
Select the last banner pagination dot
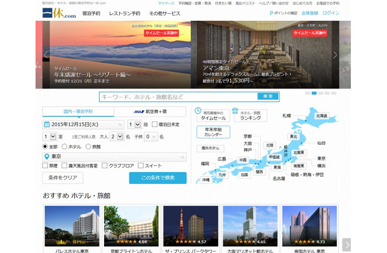[334, 93]
